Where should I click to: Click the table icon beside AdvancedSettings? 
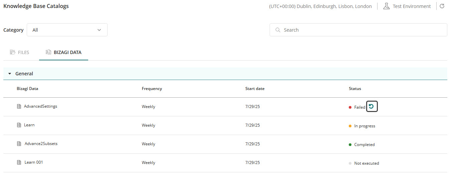pyautogui.click(x=19, y=107)
